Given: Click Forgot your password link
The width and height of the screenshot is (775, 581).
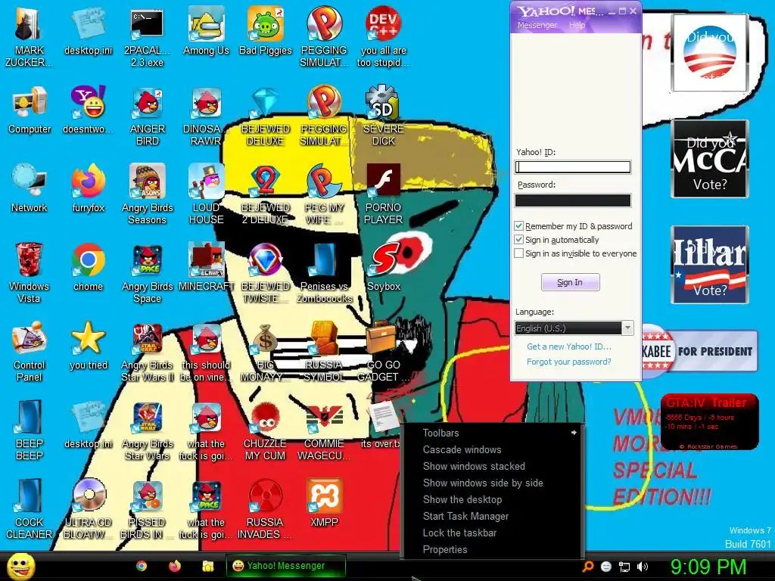Looking at the screenshot, I should click(x=569, y=362).
